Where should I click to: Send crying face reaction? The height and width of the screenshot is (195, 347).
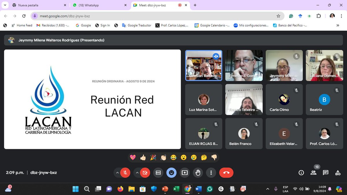194,157
